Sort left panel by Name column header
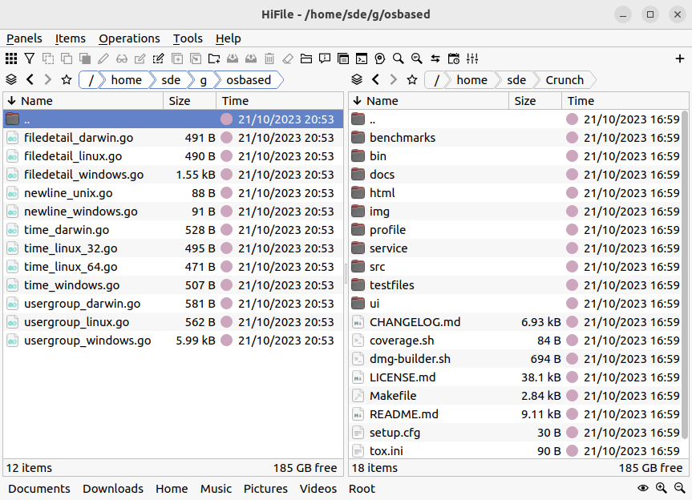This screenshot has width=692, height=500. click(83, 101)
